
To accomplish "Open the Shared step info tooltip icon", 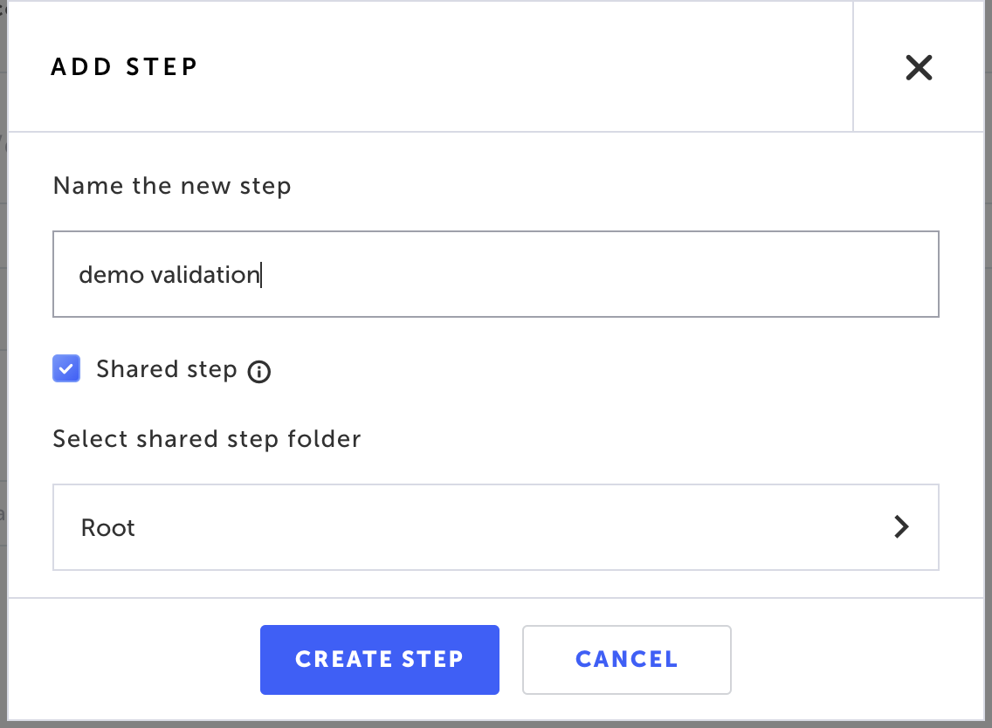I will click(x=258, y=372).
